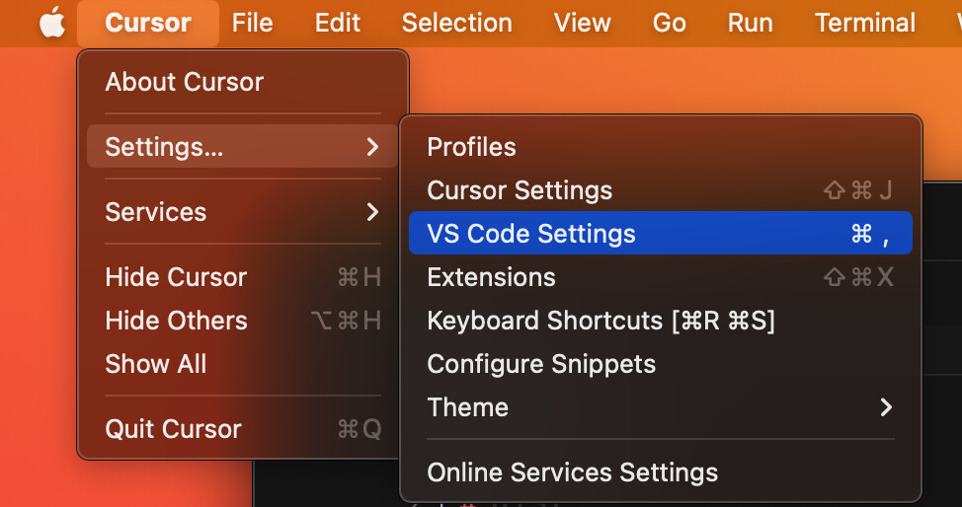Select About Cursor
The width and height of the screenshot is (962, 507).
click(185, 82)
